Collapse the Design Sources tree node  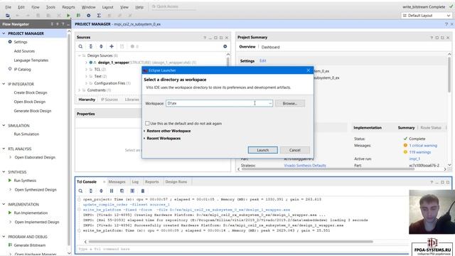click(x=79, y=55)
